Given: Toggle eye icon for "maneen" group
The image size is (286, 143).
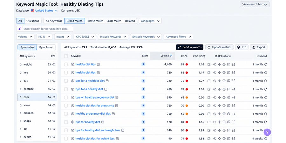Looking at the screenshot, I should [54, 113].
